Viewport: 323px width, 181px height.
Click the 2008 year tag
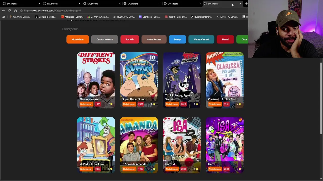coord(183,169)
